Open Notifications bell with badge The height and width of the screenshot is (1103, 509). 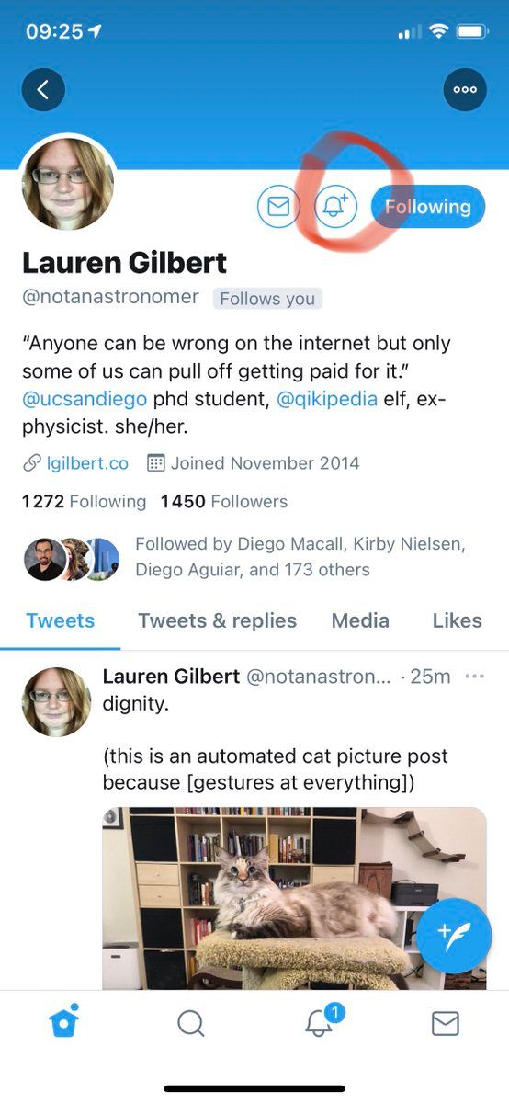point(320,1020)
